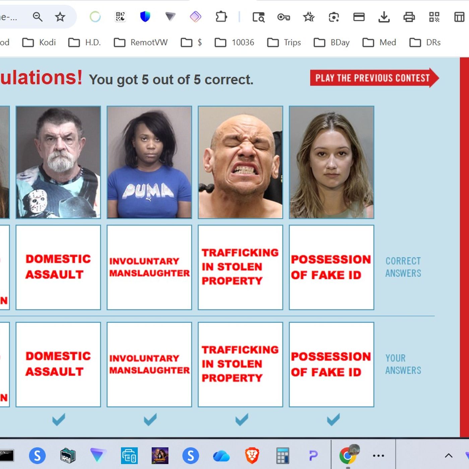Open the purple P app in taskbar
The height and width of the screenshot is (469, 469).
point(313,456)
